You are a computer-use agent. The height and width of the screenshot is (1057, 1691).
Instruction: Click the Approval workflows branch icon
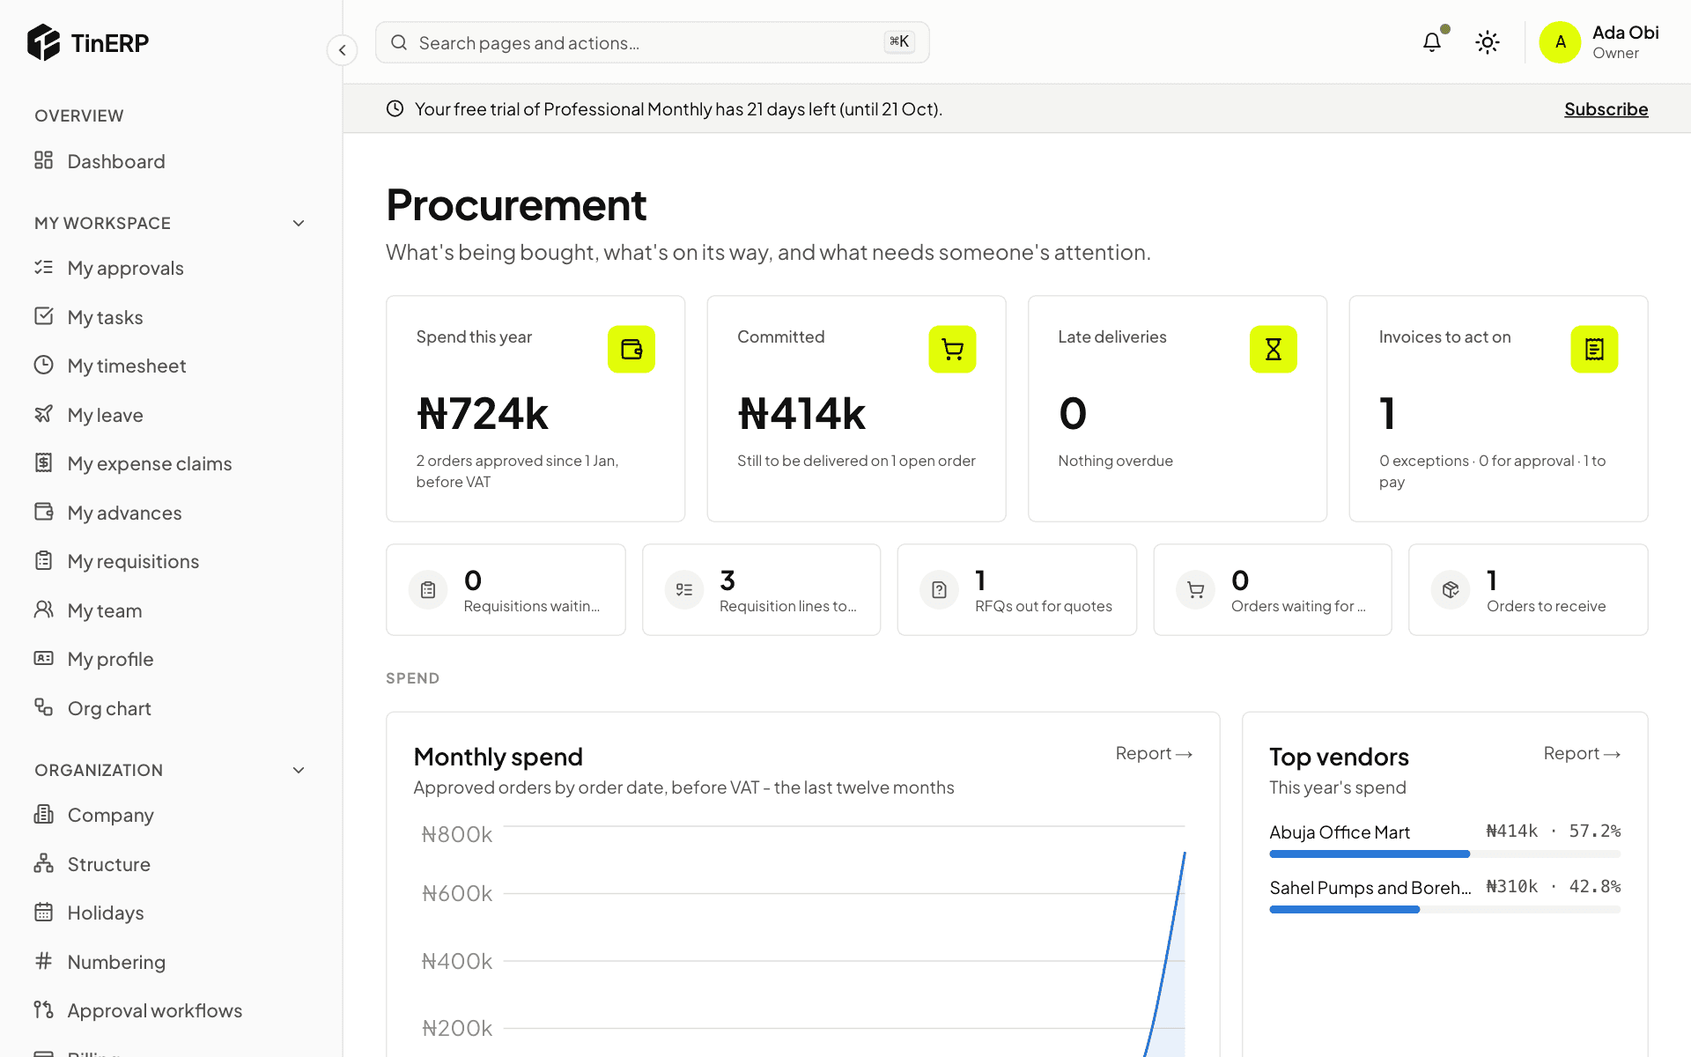coord(43,1009)
